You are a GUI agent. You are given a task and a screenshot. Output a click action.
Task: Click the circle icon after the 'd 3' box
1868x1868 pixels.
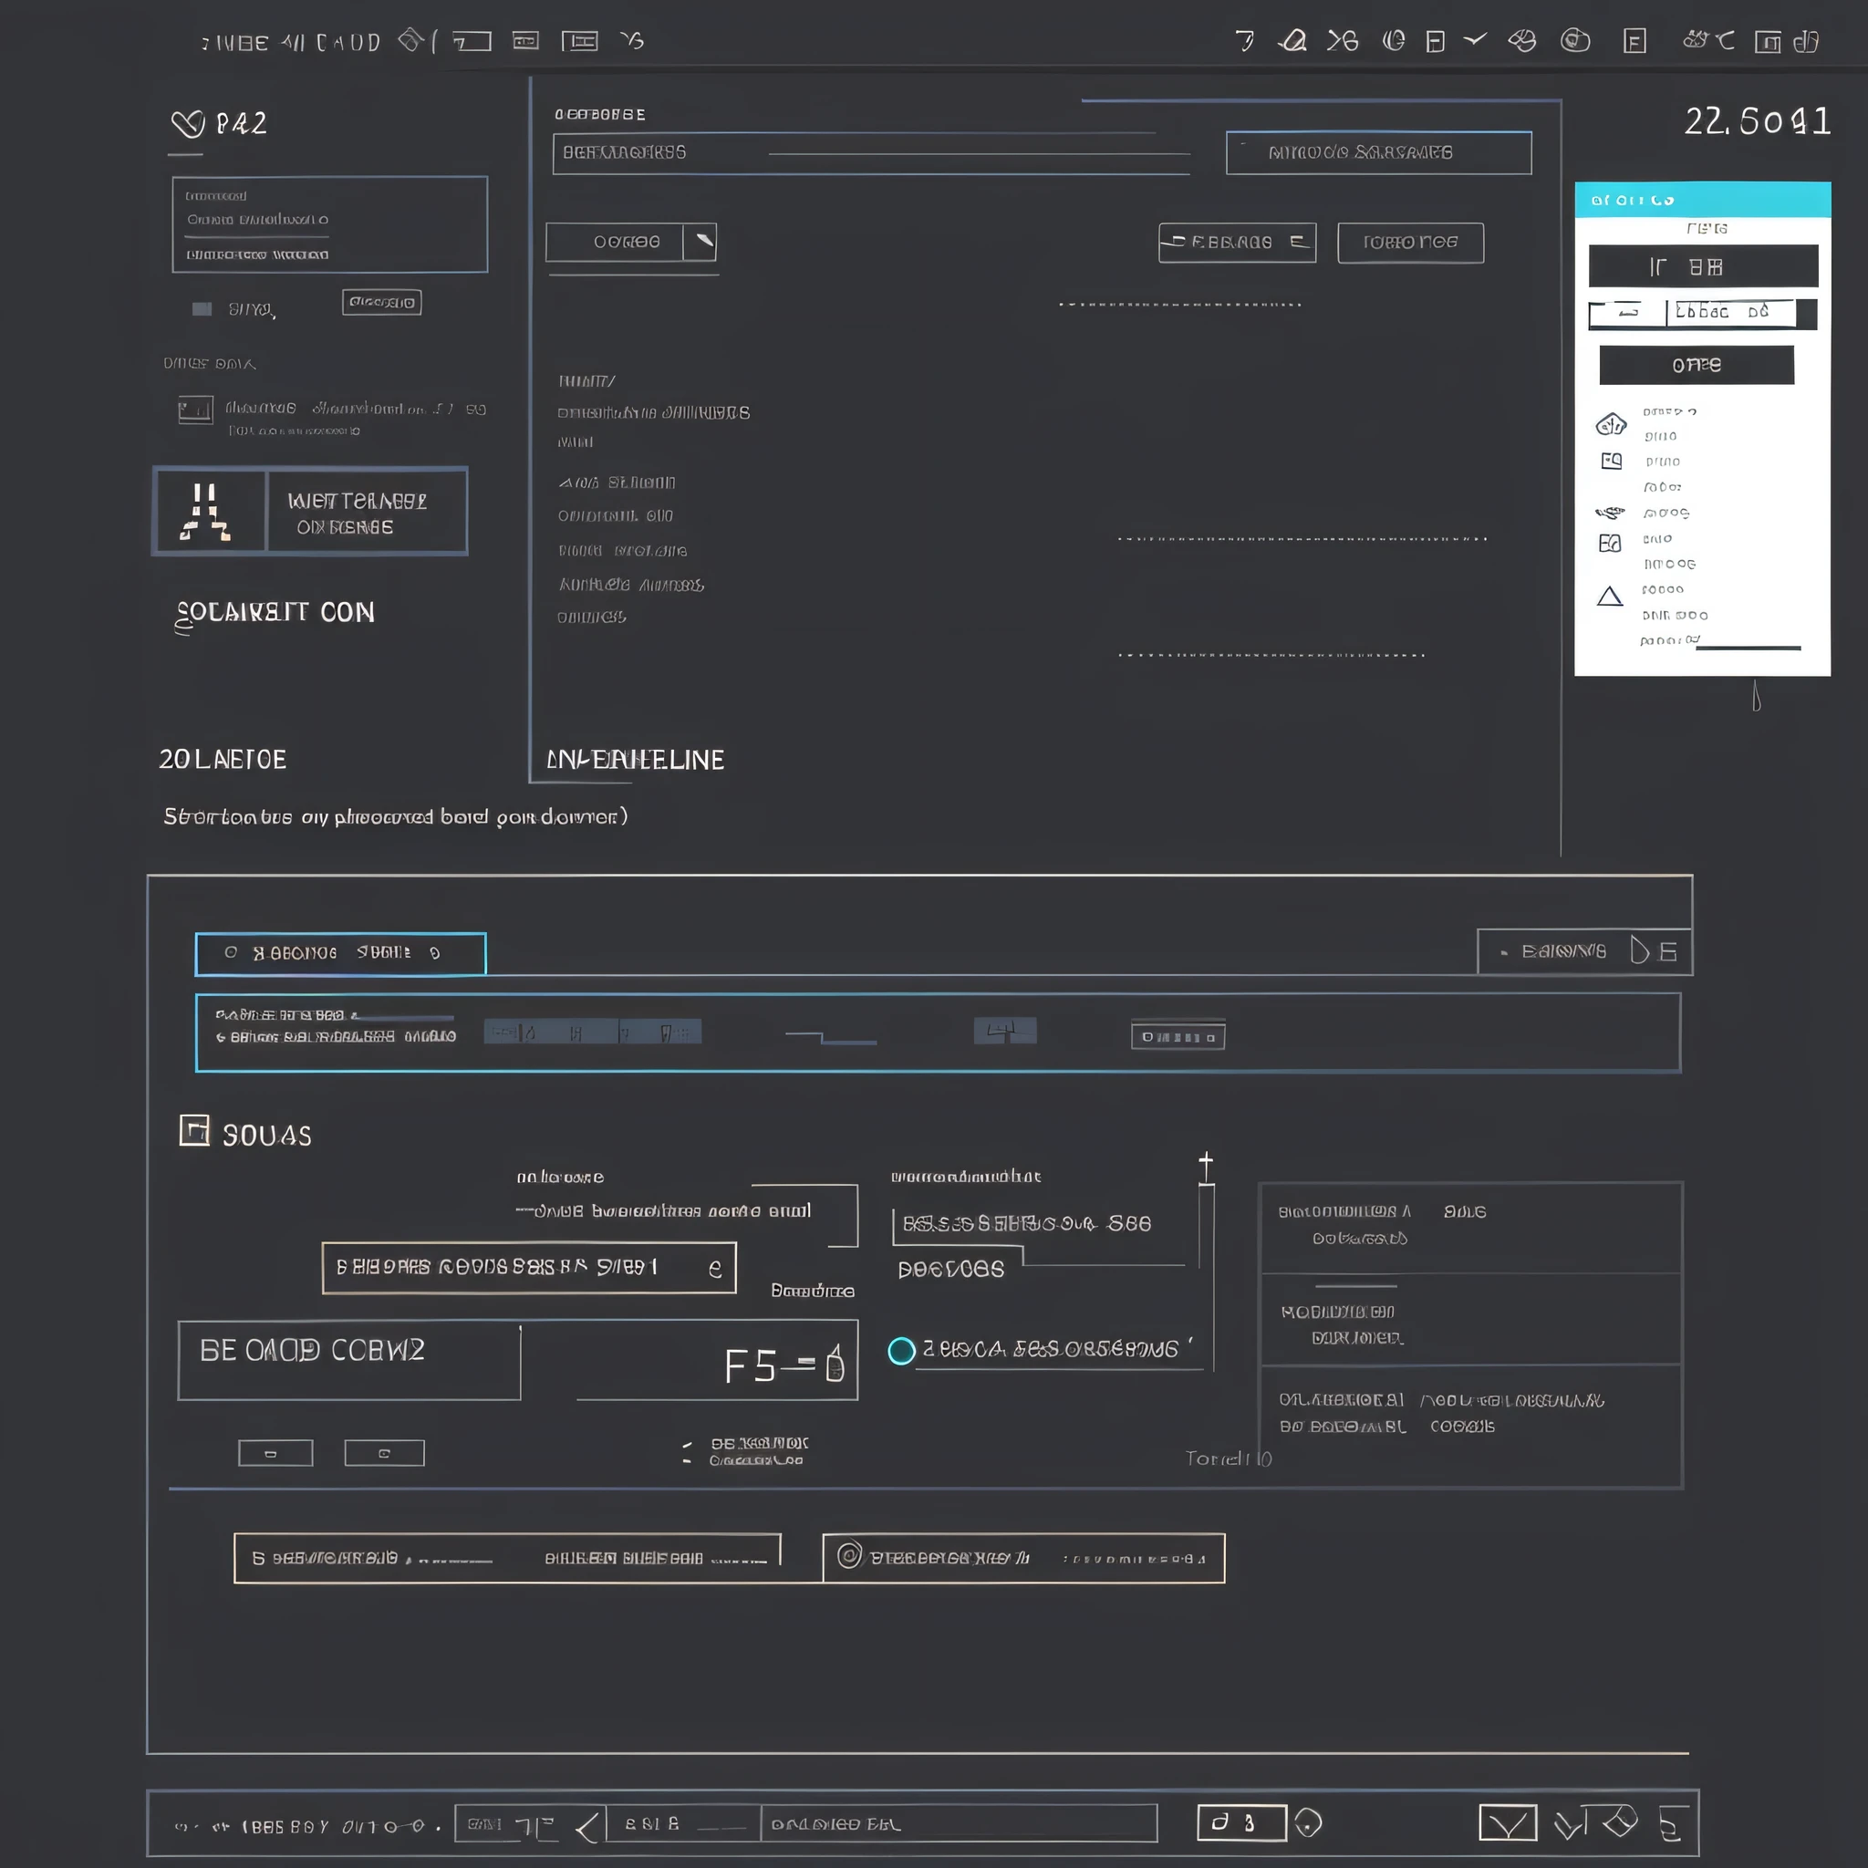[1308, 1823]
